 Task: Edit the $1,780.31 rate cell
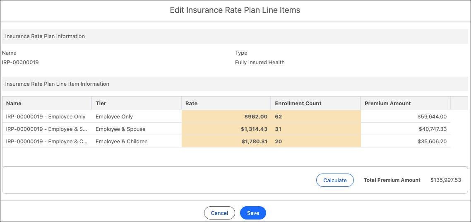pos(226,142)
